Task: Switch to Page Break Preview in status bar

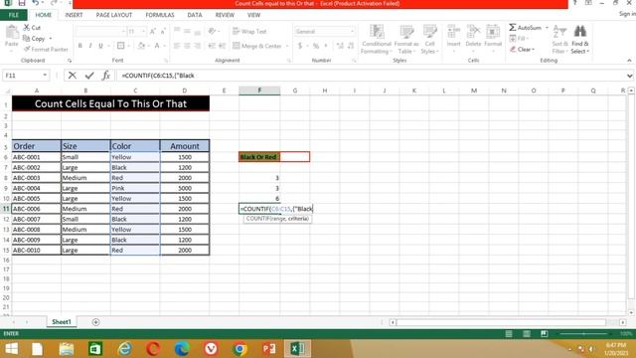Action: click(544, 334)
